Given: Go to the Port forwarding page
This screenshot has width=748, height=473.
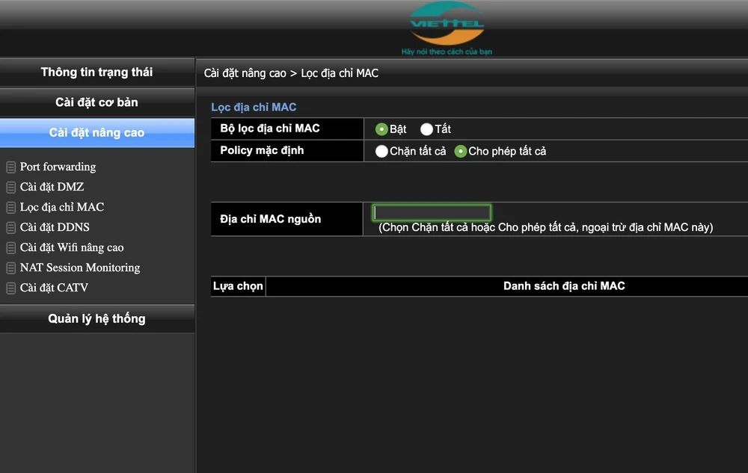Looking at the screenshot, I should [x=58, y=167].
